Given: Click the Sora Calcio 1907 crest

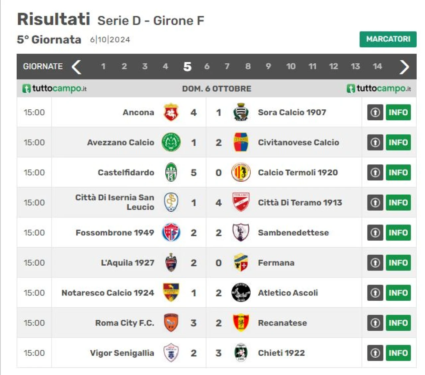Looking at the screenshot, I should pos(241,112).
